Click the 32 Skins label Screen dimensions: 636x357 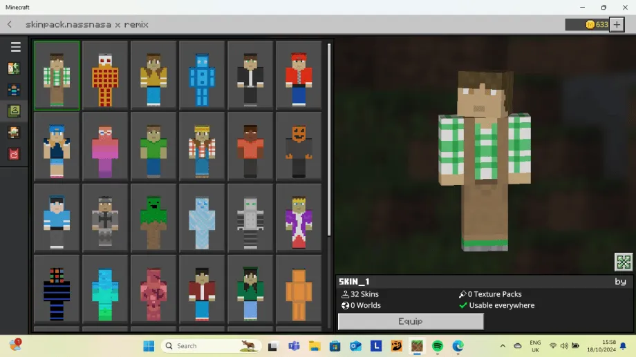point(360,294)
